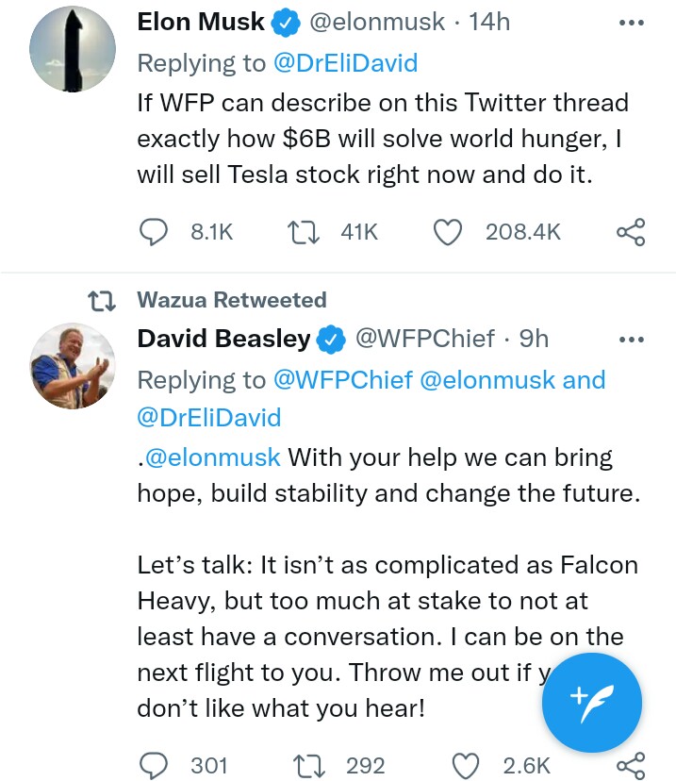This screenshot has width=676, height=781.
Task: Open more options on David Beasley's tweet
Action: [630, 340]
